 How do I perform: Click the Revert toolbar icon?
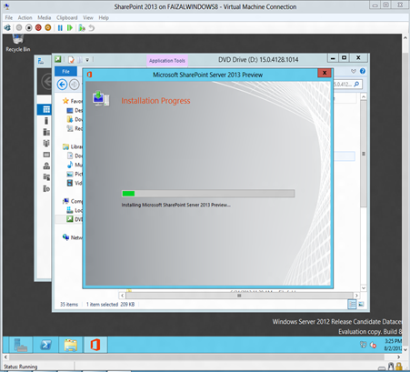pos(92,28)
